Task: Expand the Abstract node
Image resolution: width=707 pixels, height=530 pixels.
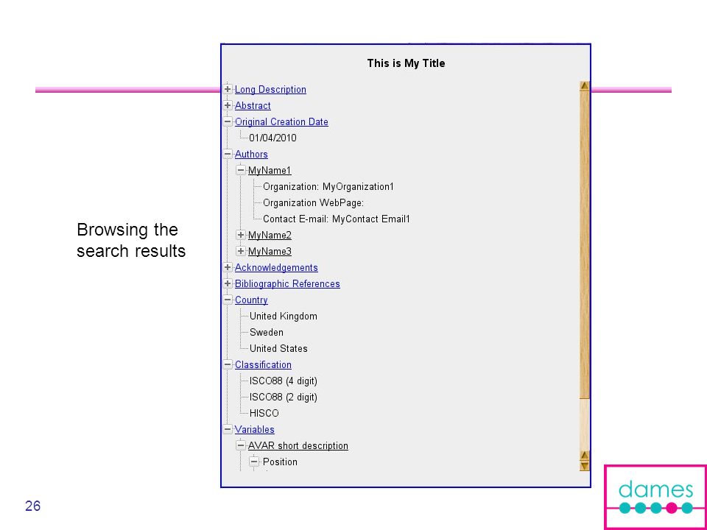Action: coord(228,105)
